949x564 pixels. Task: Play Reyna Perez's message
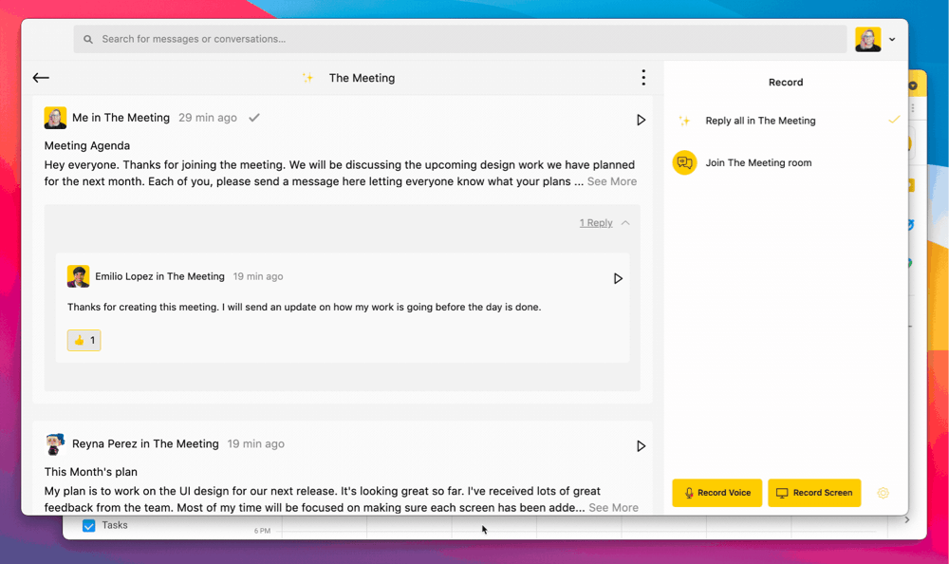pos(641,446)
